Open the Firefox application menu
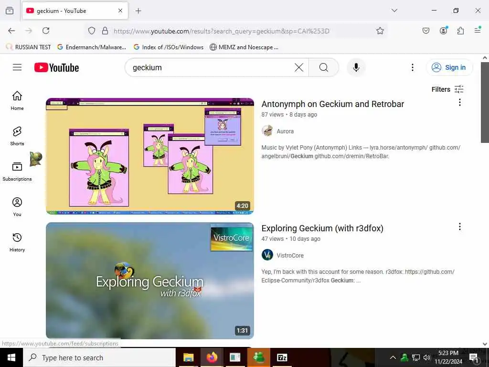The image size is (489, 367). pos(478,30)
